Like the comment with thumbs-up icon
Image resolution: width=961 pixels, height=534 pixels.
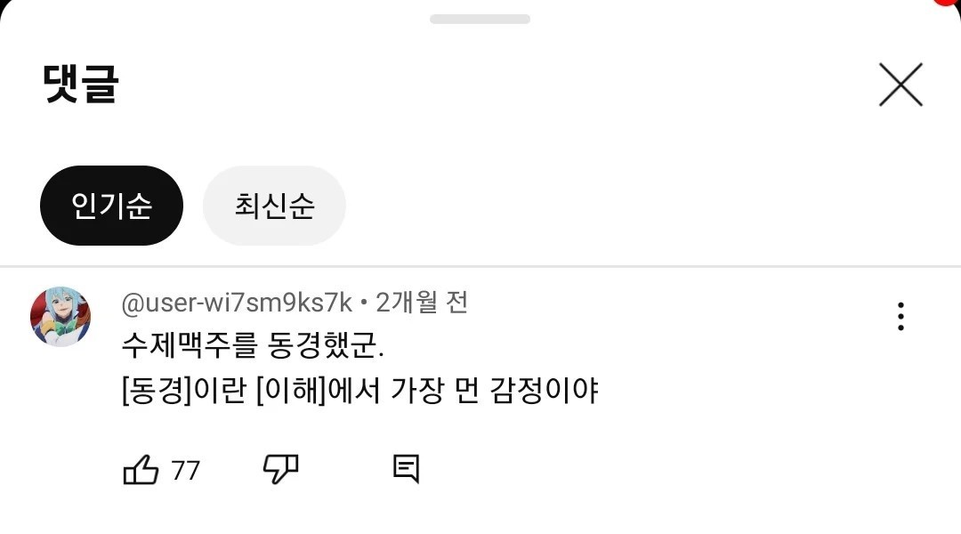141,470
